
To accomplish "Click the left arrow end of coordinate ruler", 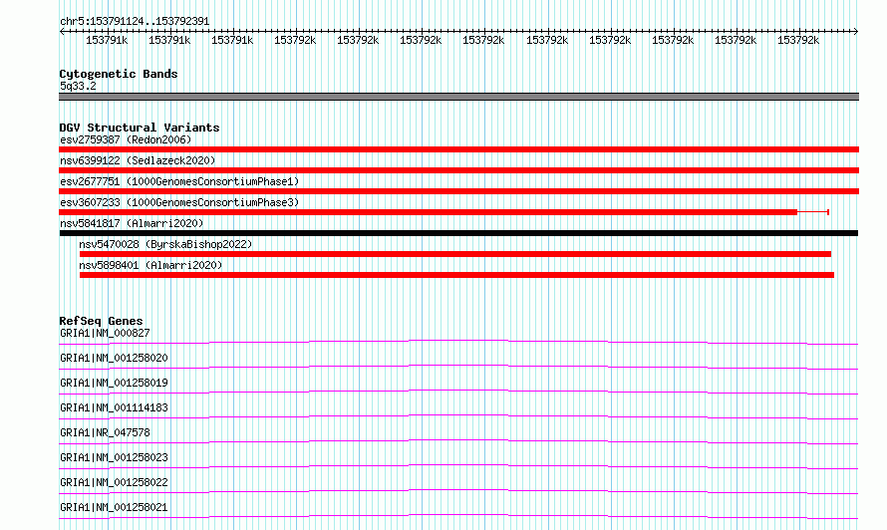I will coord(62,31).
